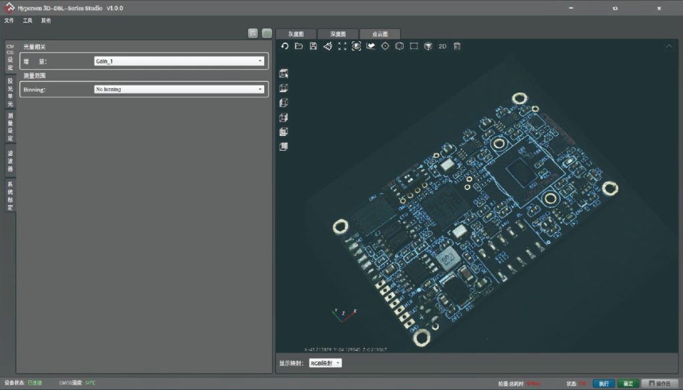
Task: Click the trash delete icon in viewer toolbar
Action: pyautogui.click(x=457, y=46)
